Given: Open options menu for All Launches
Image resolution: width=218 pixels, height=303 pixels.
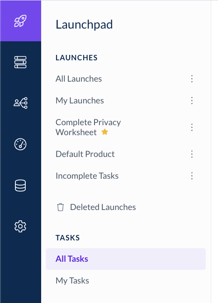Looking at the screenshot, I should (x=192, y=79).
